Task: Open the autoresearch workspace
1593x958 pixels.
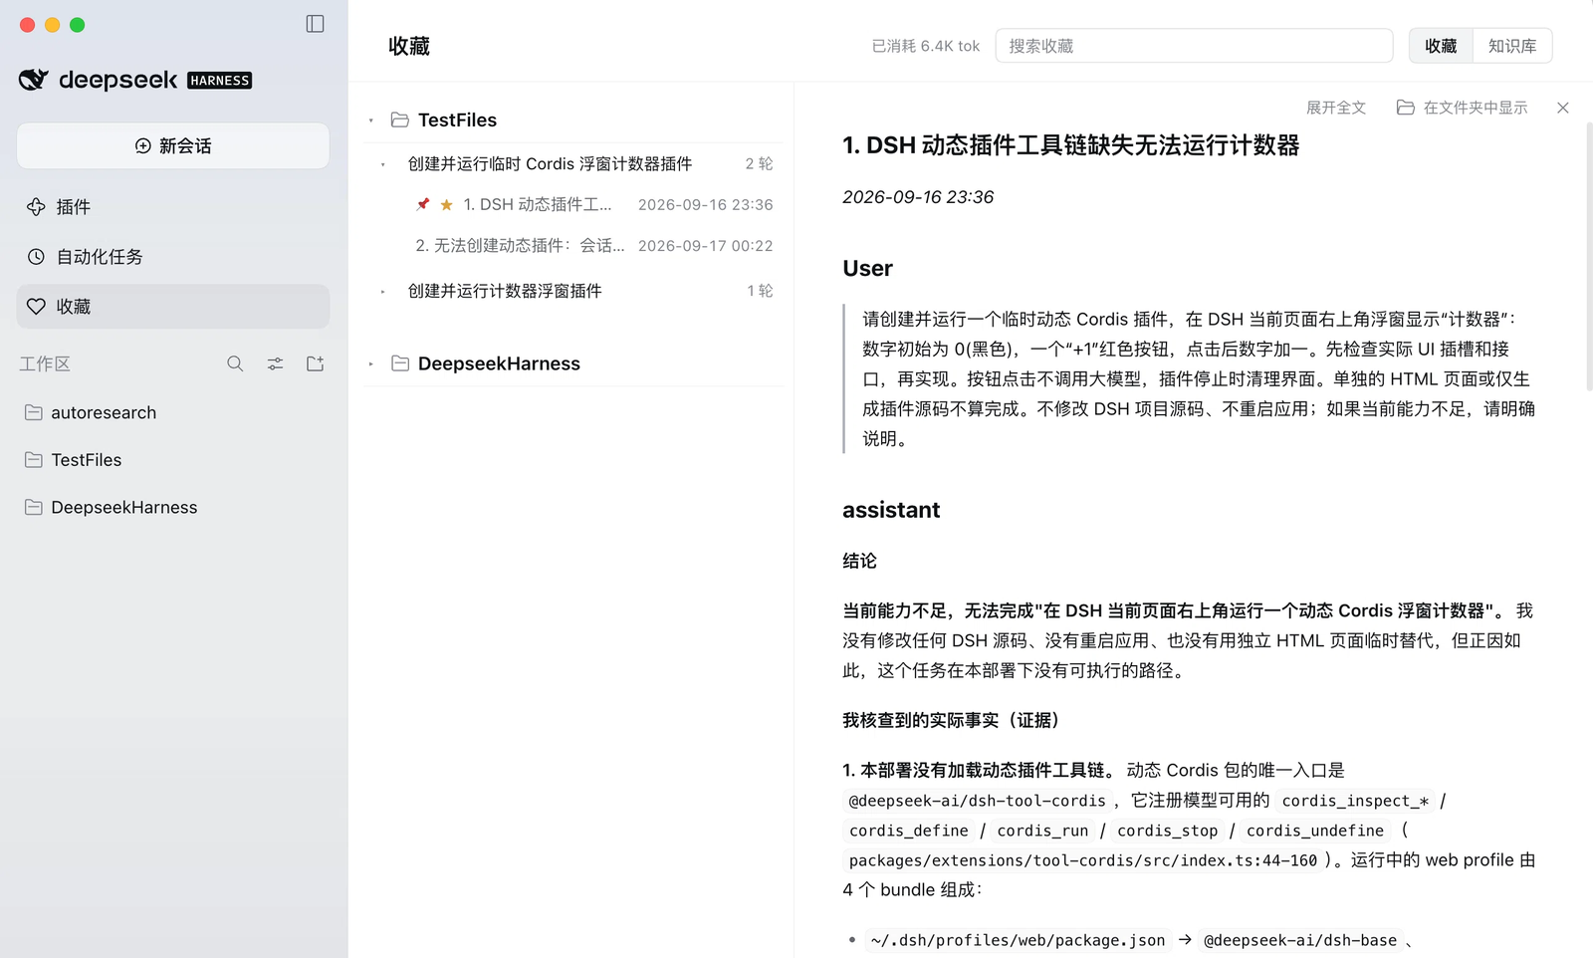Action: coord(173,412)
